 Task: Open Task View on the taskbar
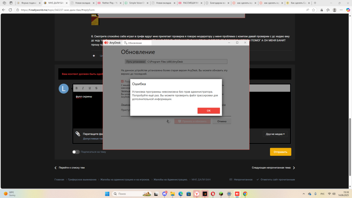point(156,194)
